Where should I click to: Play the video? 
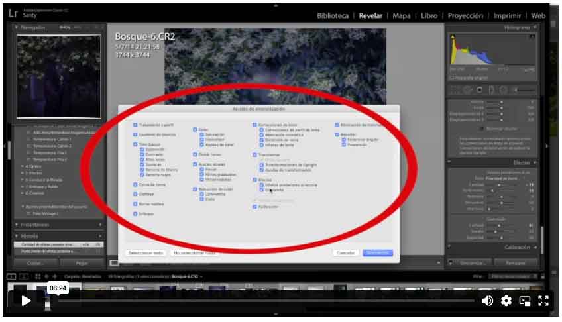26,301
